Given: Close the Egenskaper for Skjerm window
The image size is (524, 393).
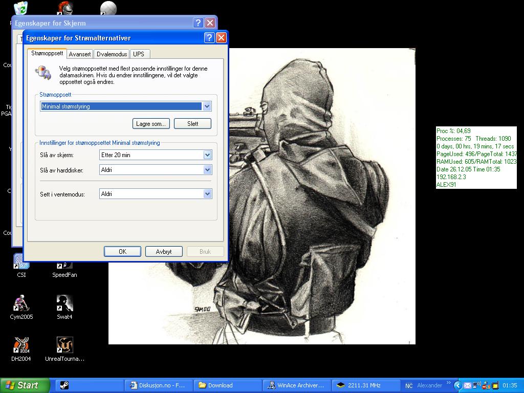Looking at the screenshot, I should [x=210, y=23].
